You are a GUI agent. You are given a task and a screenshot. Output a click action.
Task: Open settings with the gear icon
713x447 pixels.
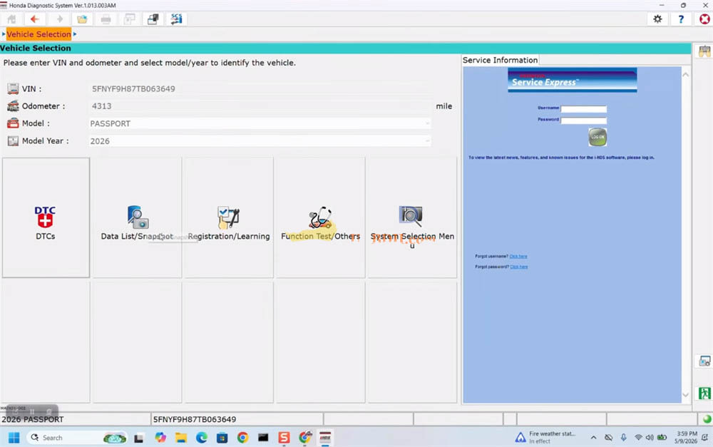(x=657, y=19)
